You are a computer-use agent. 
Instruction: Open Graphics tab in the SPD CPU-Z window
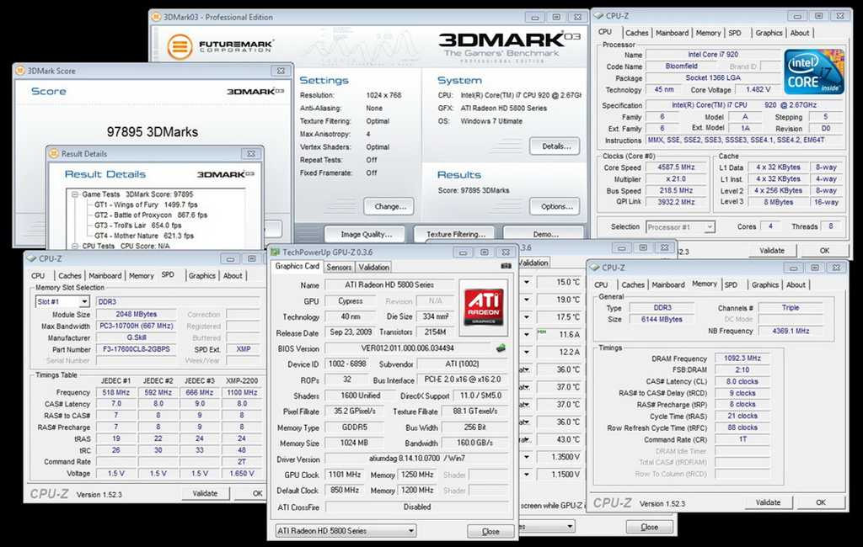(202, 276)
